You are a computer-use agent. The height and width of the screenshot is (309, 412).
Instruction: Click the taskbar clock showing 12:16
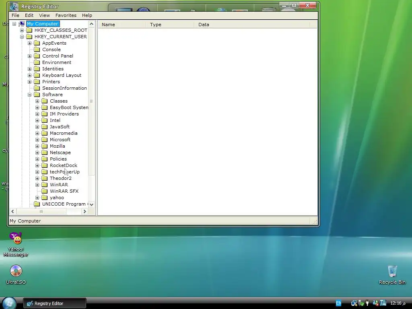coord(398,303)
